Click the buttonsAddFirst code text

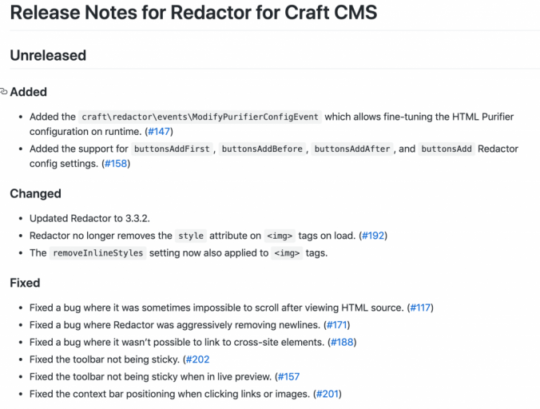173,149
